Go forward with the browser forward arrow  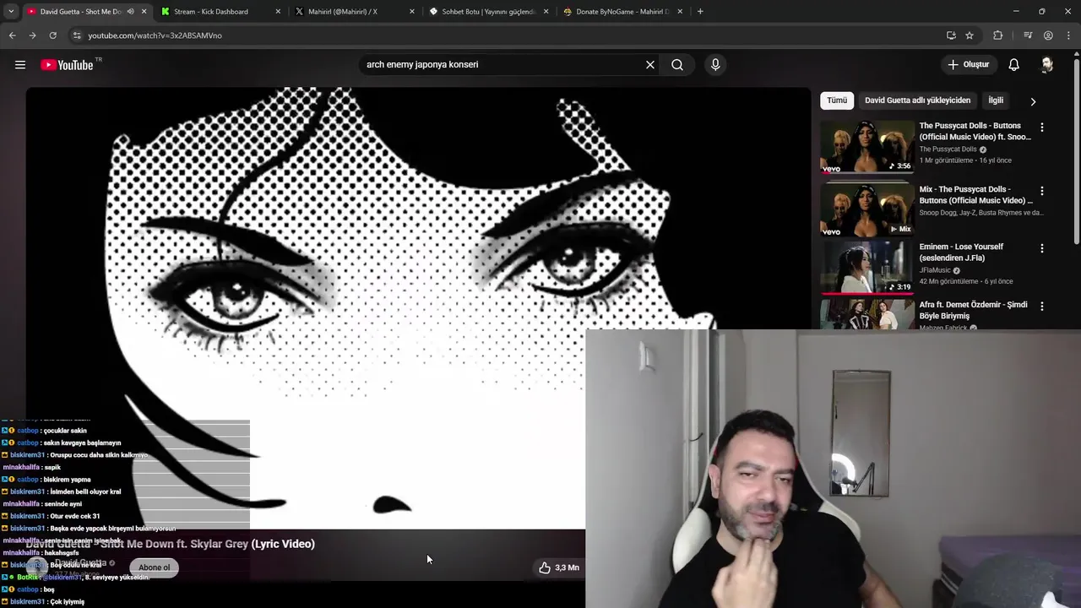(32, 35)
